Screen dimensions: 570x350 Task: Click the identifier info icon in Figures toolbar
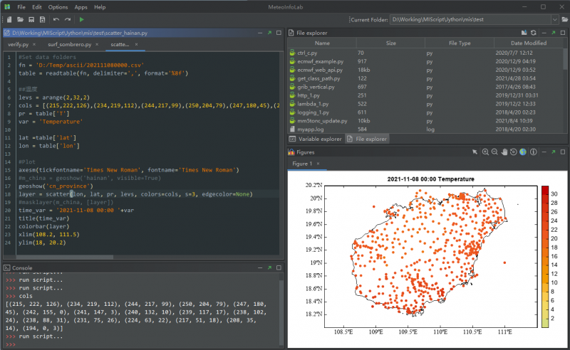pos(534,152)
